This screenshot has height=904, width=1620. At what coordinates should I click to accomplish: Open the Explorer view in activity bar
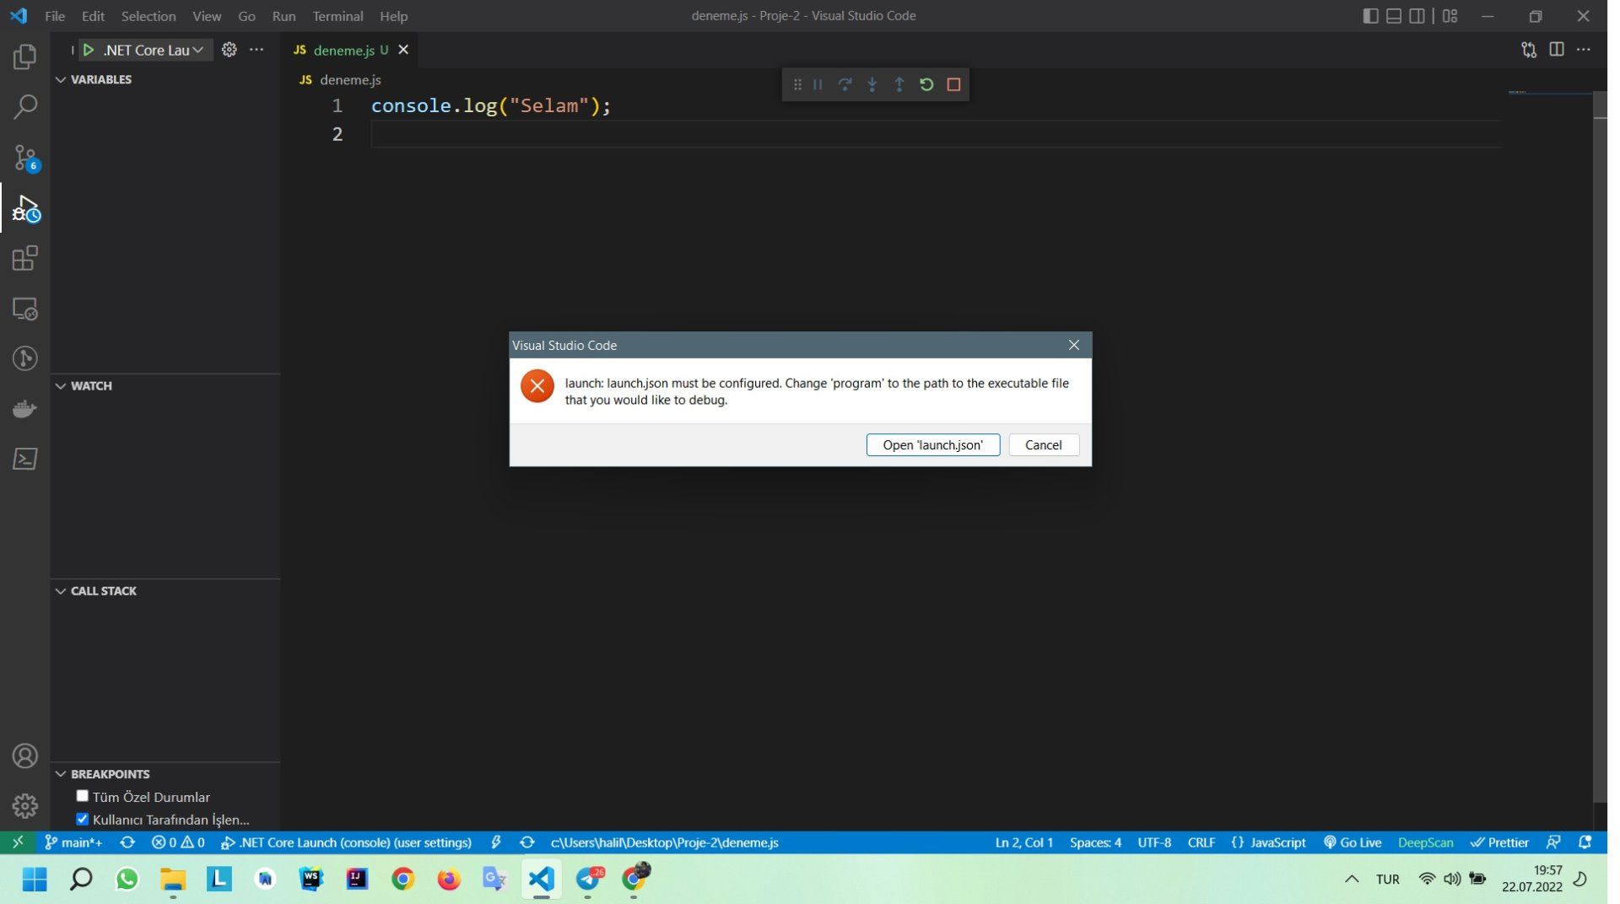(25, 56)
